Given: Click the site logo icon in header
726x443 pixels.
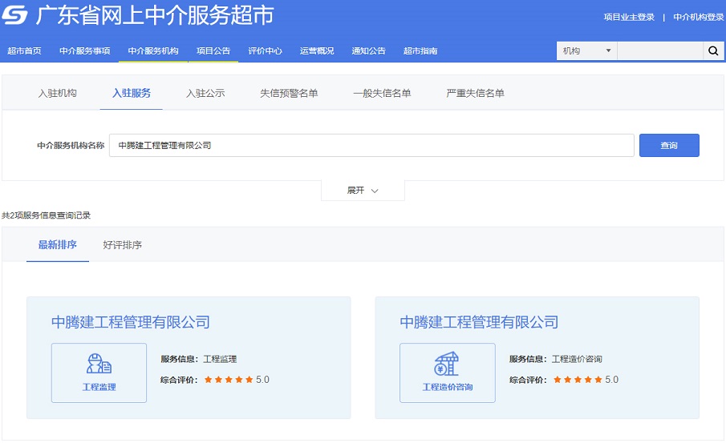Looking at the screenshot, I should pos(15,16).
